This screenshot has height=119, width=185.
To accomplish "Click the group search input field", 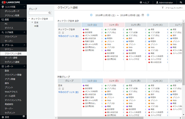I will coord(38,12).
